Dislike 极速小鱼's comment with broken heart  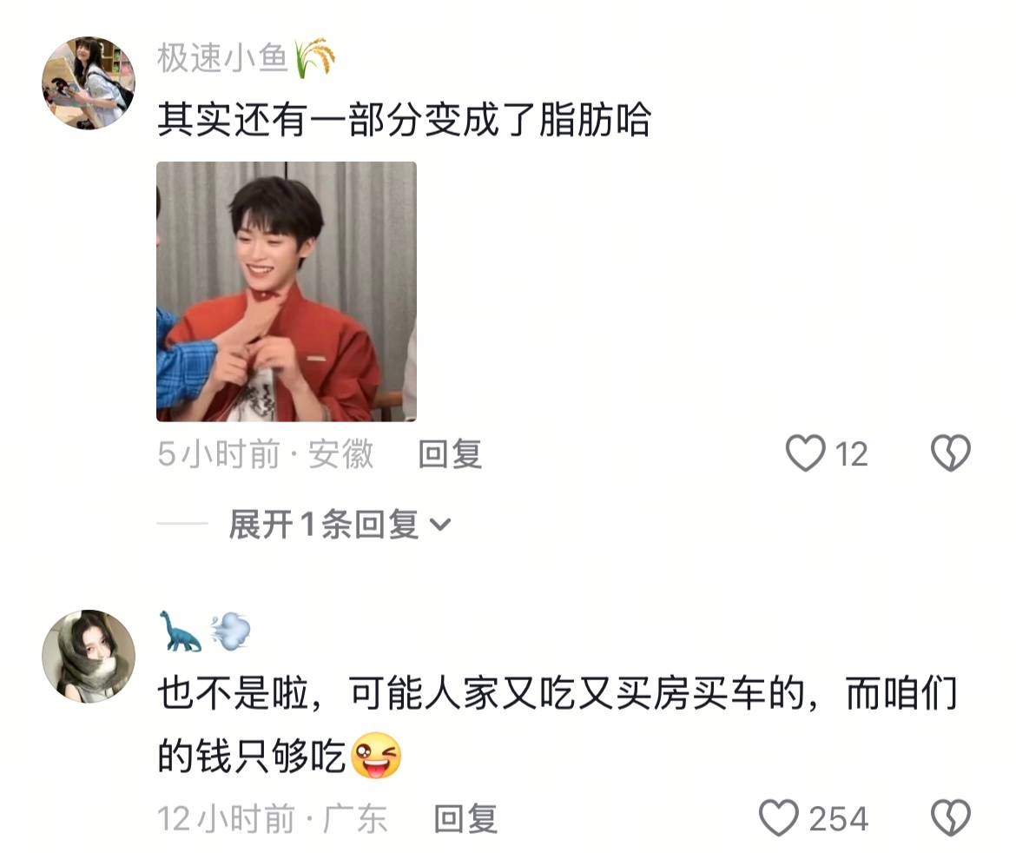951,453
